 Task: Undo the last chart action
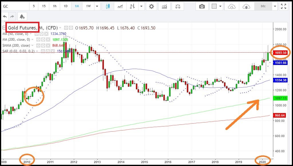tap(5, 17)
